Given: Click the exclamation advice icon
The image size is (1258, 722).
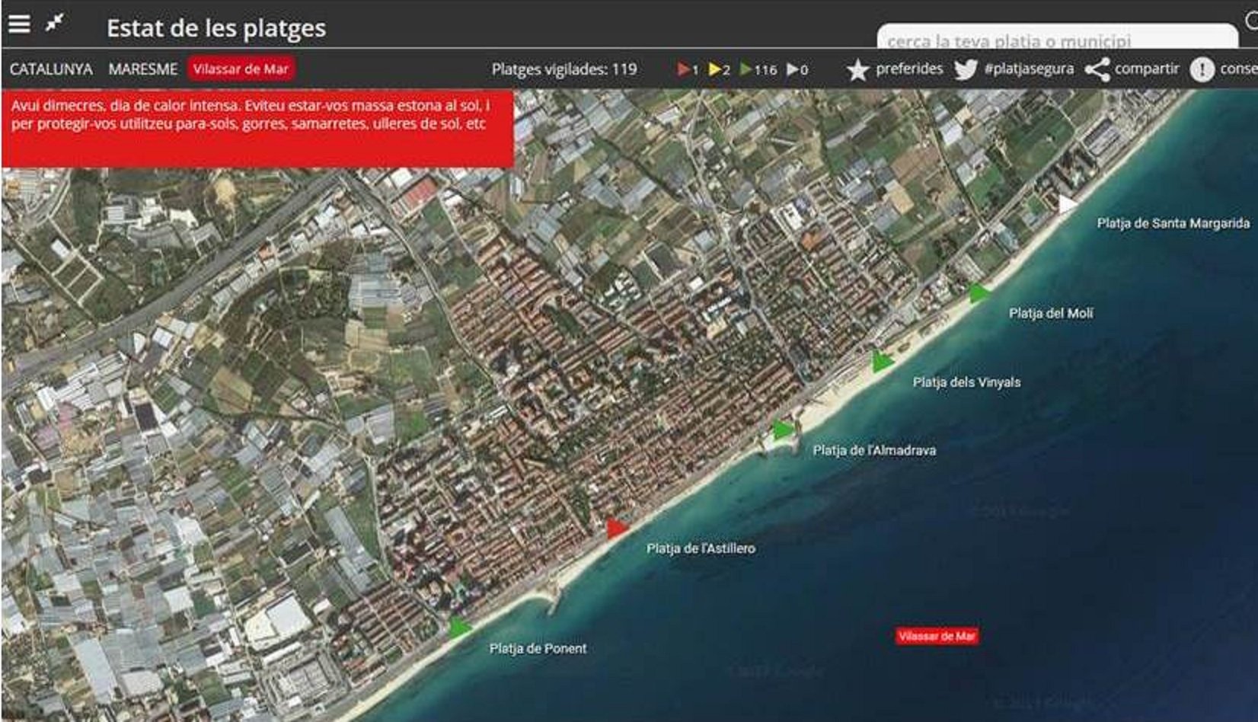Looking at the screenshot, I should [x=1202, y=70].
